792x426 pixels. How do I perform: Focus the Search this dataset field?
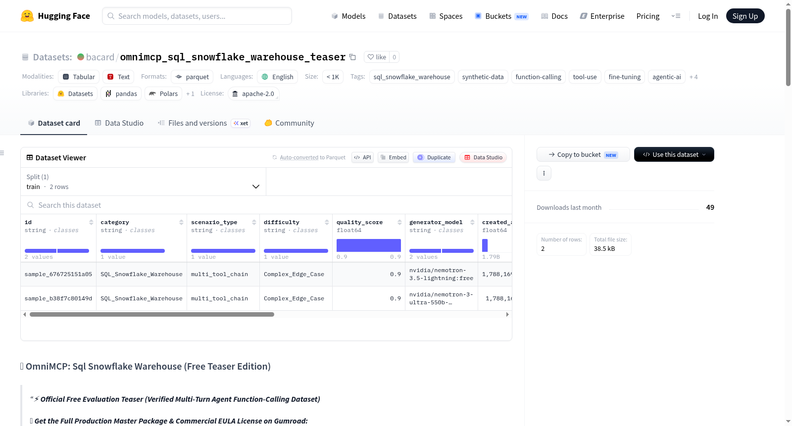click(266, 205)
